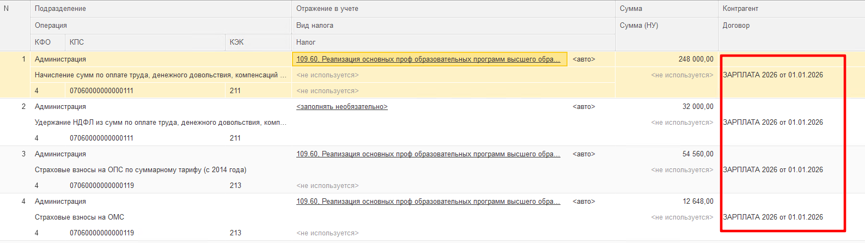Click the amount cell 54 560,00
The height and width of the screenshot is (243, 865).
[x=697, y=154]
